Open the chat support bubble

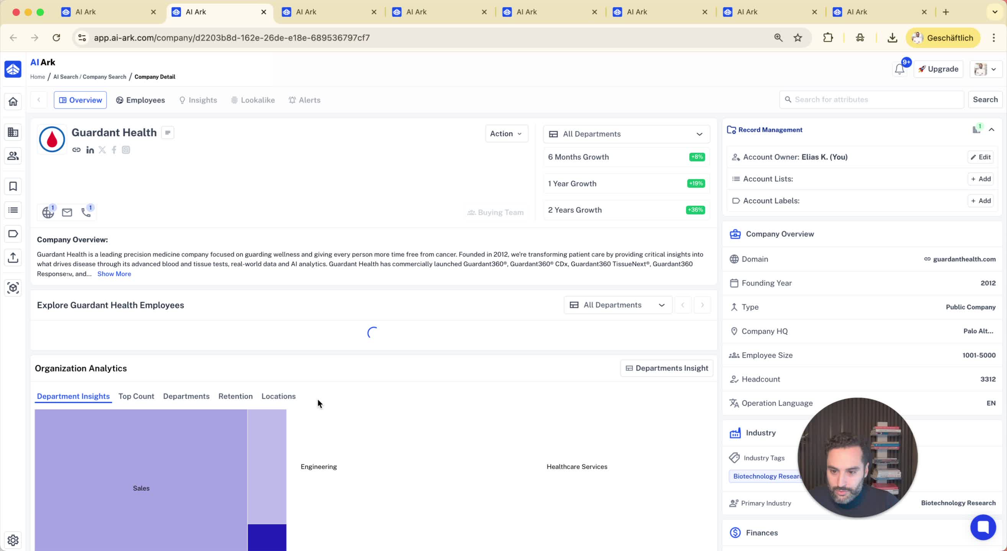(983, 527)
